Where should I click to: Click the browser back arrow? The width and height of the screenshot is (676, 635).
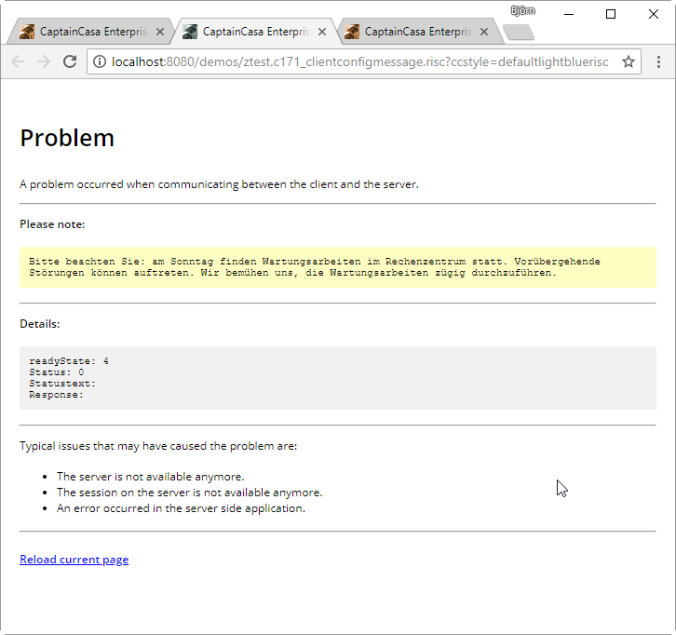click(18, 61)
